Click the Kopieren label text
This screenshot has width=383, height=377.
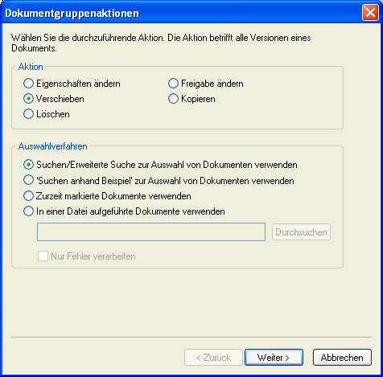(198, 99)
